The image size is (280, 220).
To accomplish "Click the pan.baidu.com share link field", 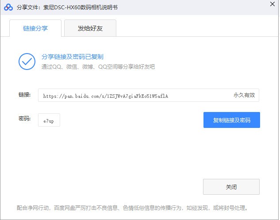I will [133, 96].
